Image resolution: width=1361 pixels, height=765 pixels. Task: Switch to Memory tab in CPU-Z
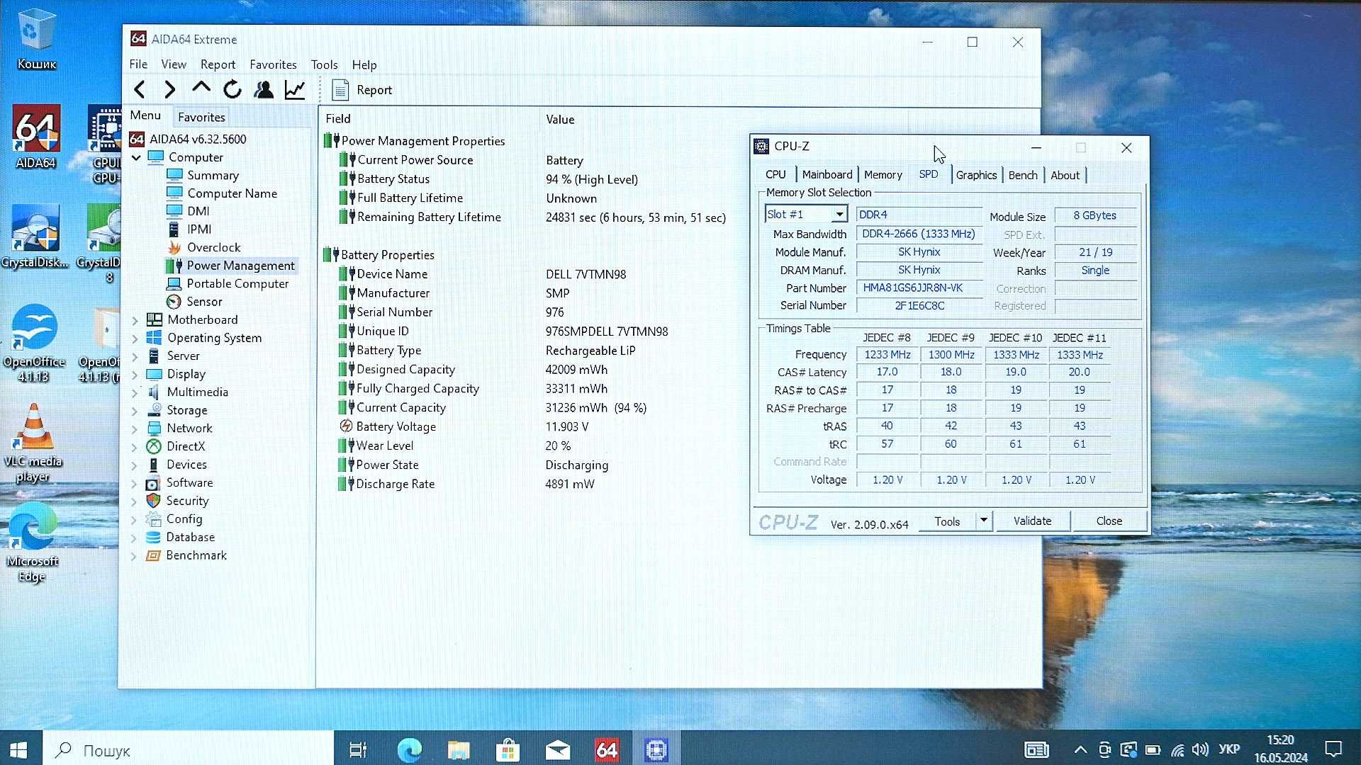(882, 175)
